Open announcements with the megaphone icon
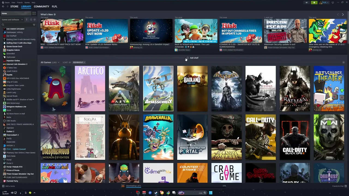This screenshot has width=349, height=196. point(306,2)
